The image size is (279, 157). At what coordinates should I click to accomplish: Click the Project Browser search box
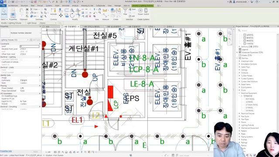(257, 31)
